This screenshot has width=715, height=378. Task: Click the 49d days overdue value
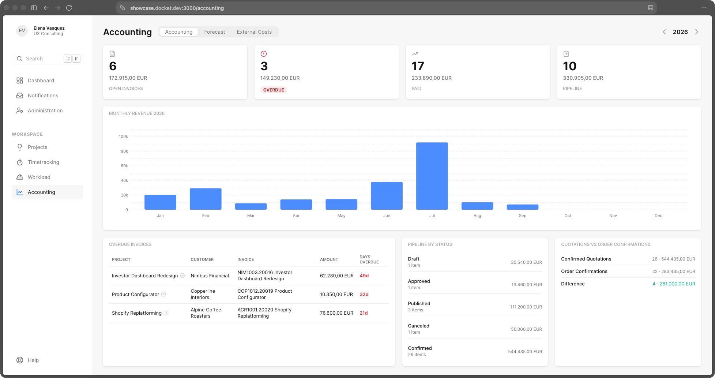(364, 276)
